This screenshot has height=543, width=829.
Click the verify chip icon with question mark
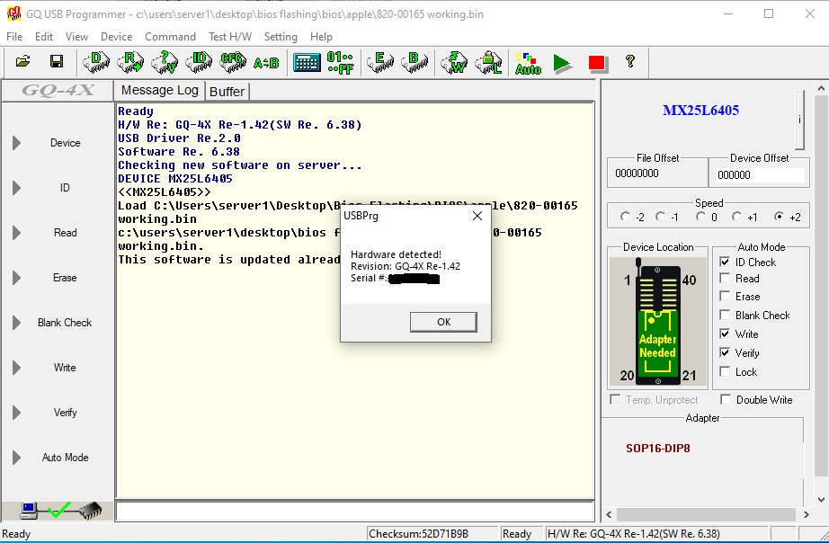(x=165, y=62)
